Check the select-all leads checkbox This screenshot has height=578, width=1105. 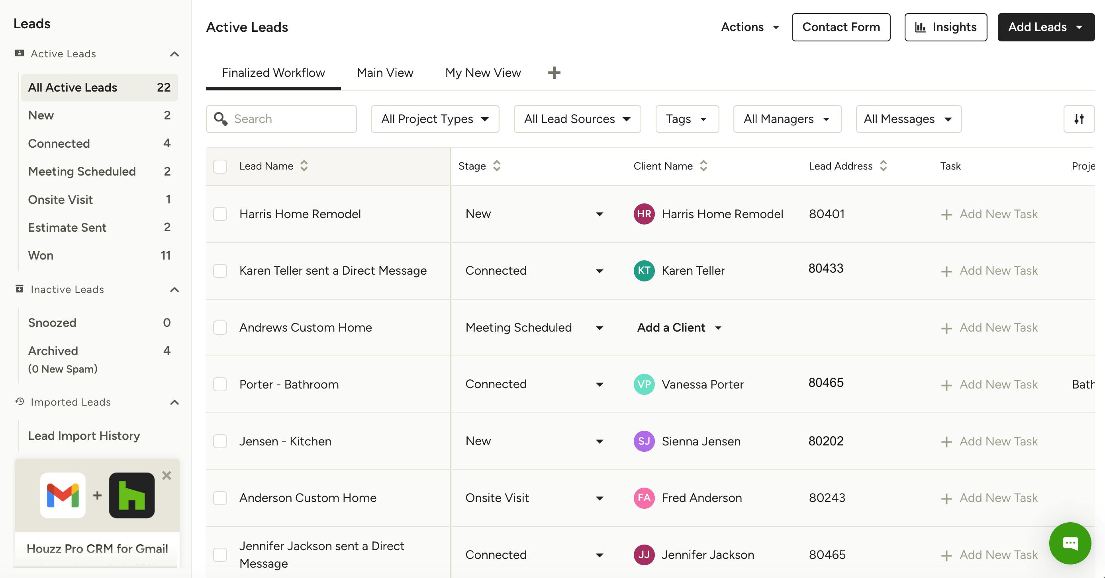click(220, 166)
